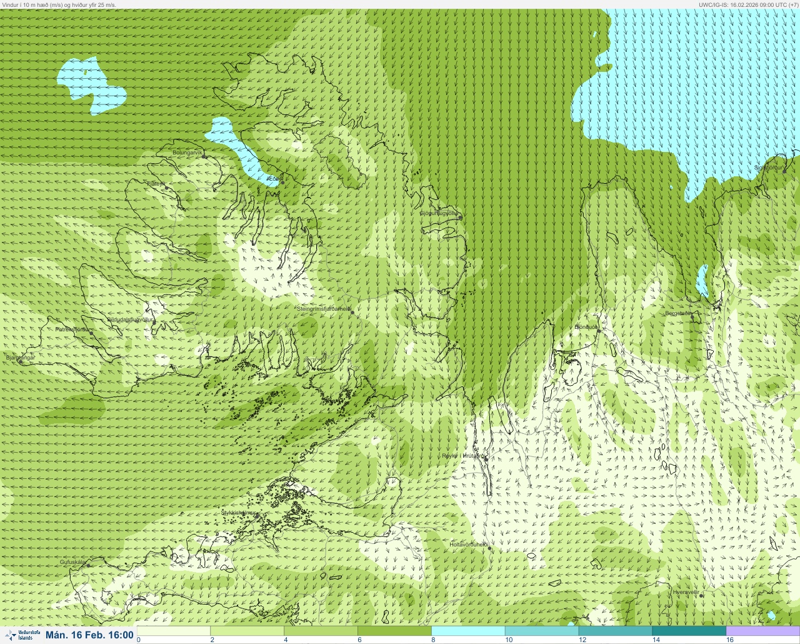The image size is (800, 644).
Task: Click the Hveravellir station dot
Action: [x=701, y=596]
